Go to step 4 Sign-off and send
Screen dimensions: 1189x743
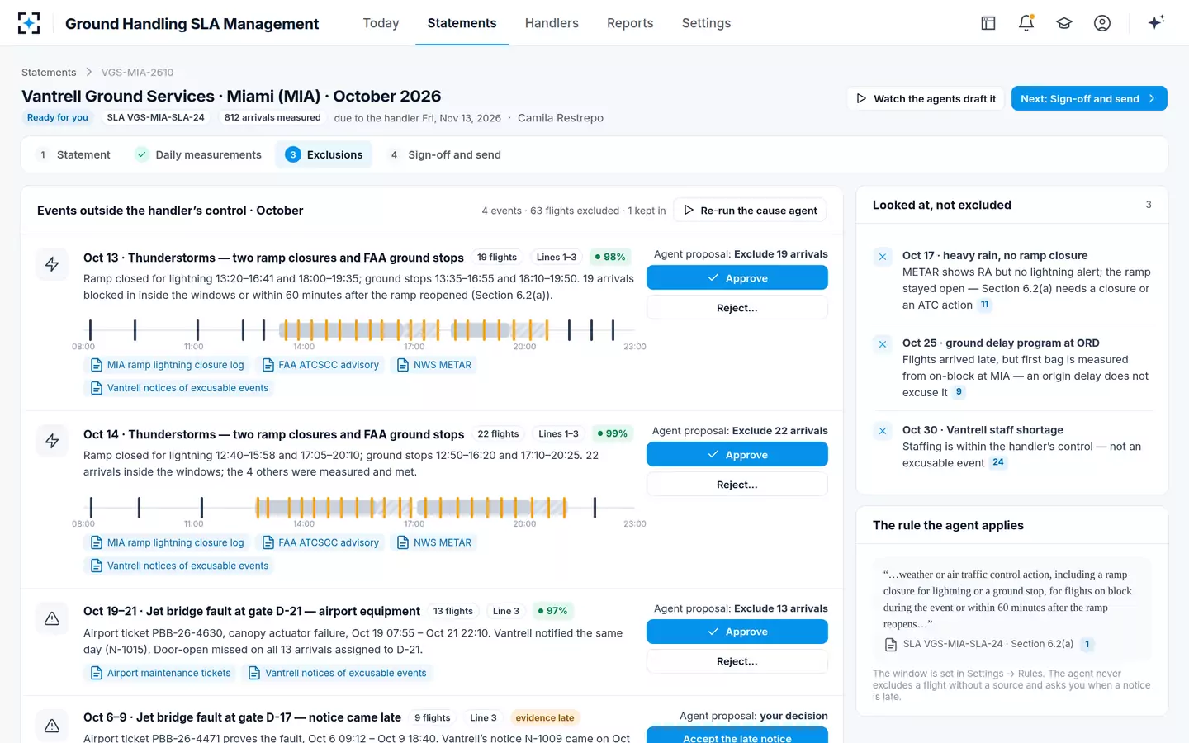[445, 154]
